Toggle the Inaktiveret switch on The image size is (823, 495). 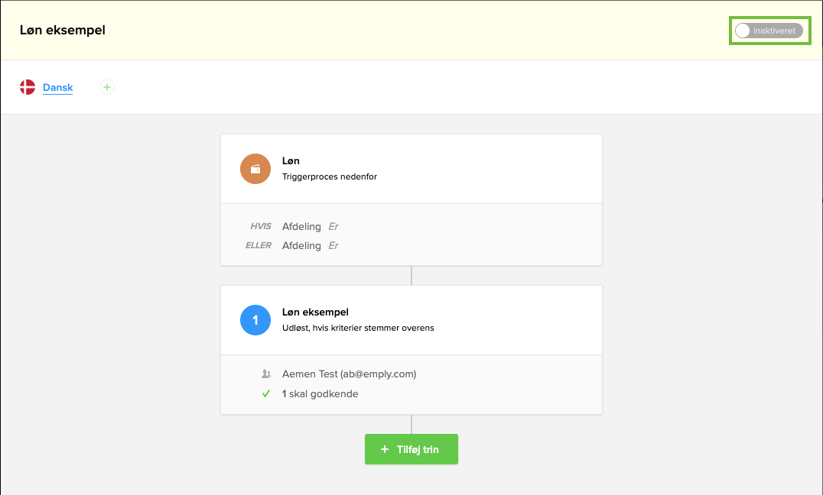[769, 31]
